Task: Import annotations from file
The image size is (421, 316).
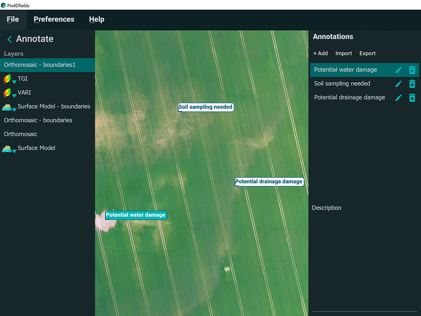Action: 343,53
